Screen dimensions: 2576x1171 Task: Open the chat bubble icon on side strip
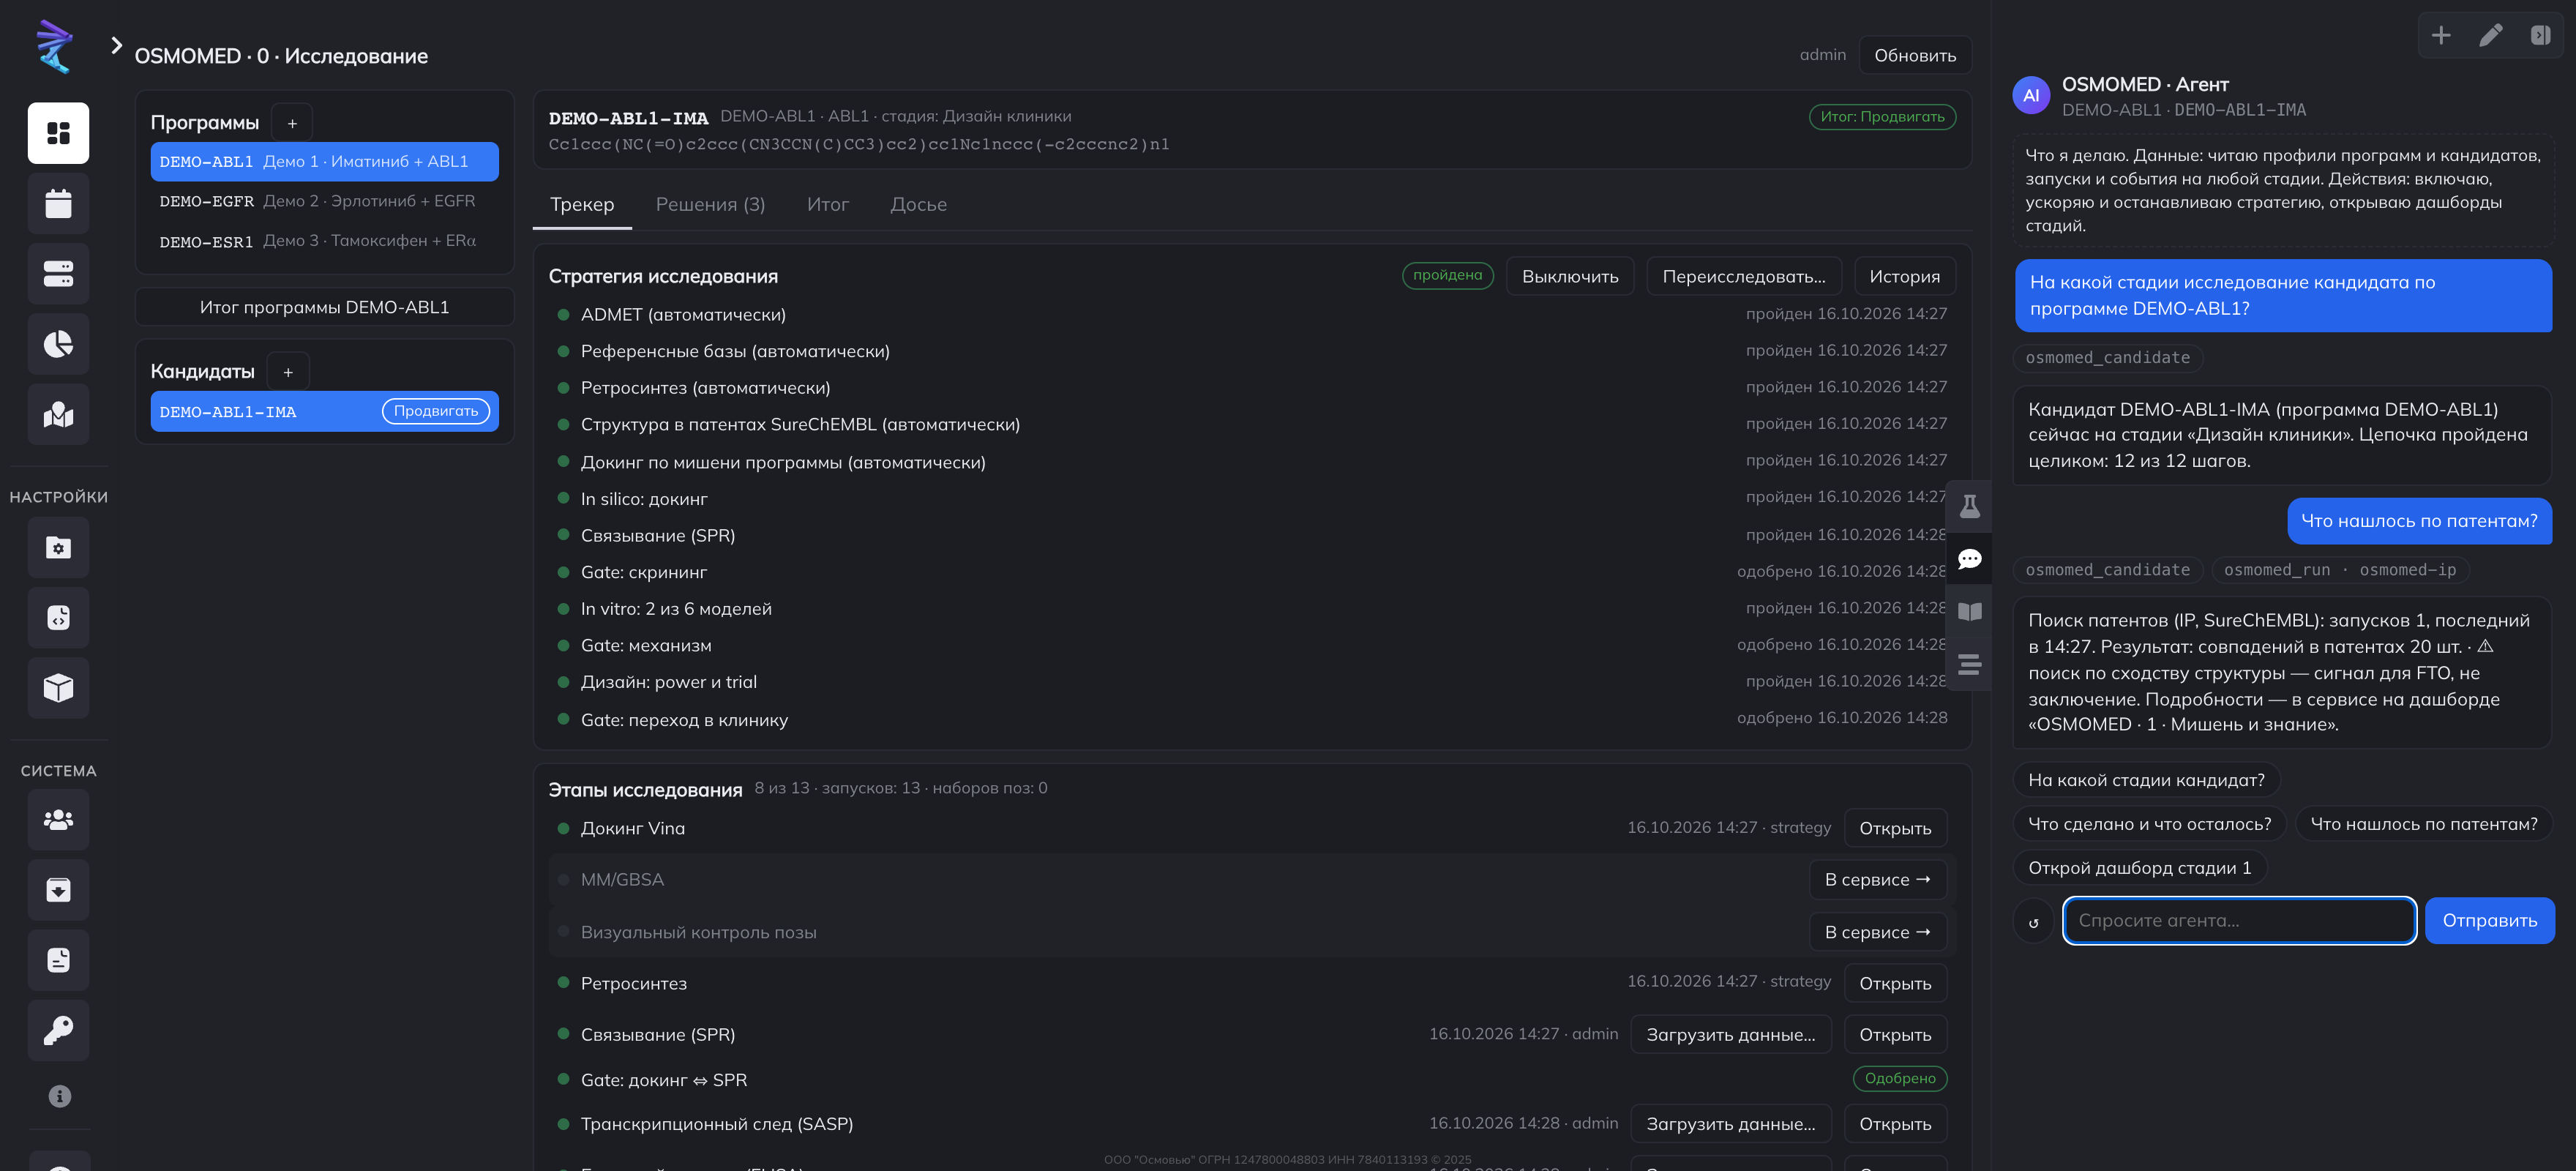[x=1969, y=559]
